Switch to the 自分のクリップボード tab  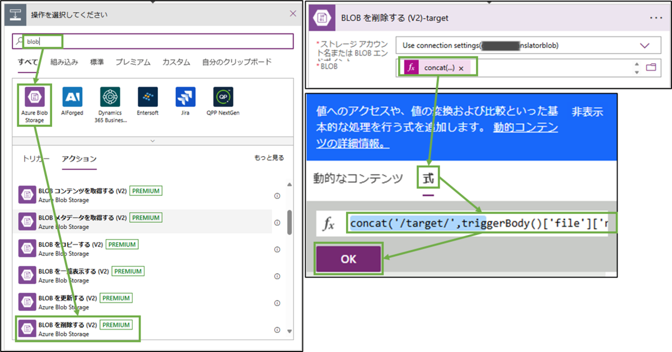237,62
